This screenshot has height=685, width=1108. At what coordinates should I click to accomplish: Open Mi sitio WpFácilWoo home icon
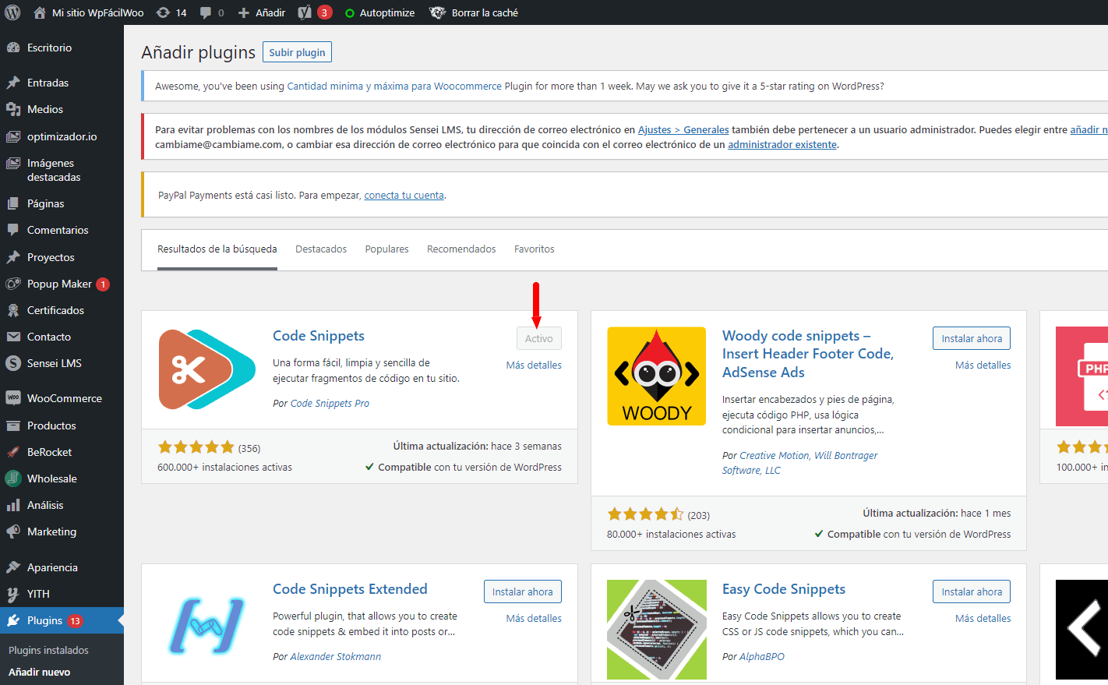coord(40,12)
